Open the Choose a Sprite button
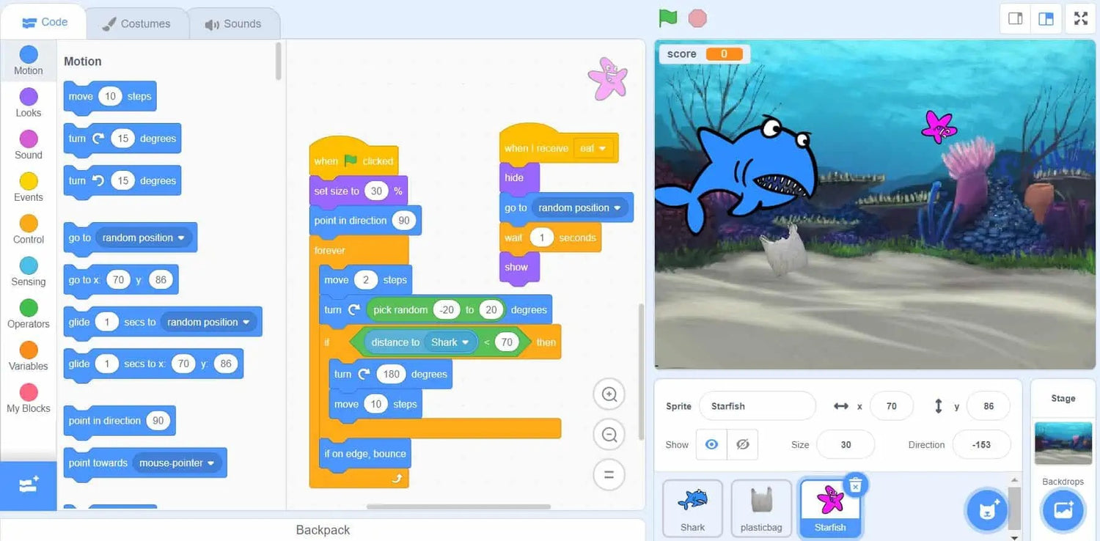Screen dimensions: 1100x541 pyautogui.click(x=986, y=509)
